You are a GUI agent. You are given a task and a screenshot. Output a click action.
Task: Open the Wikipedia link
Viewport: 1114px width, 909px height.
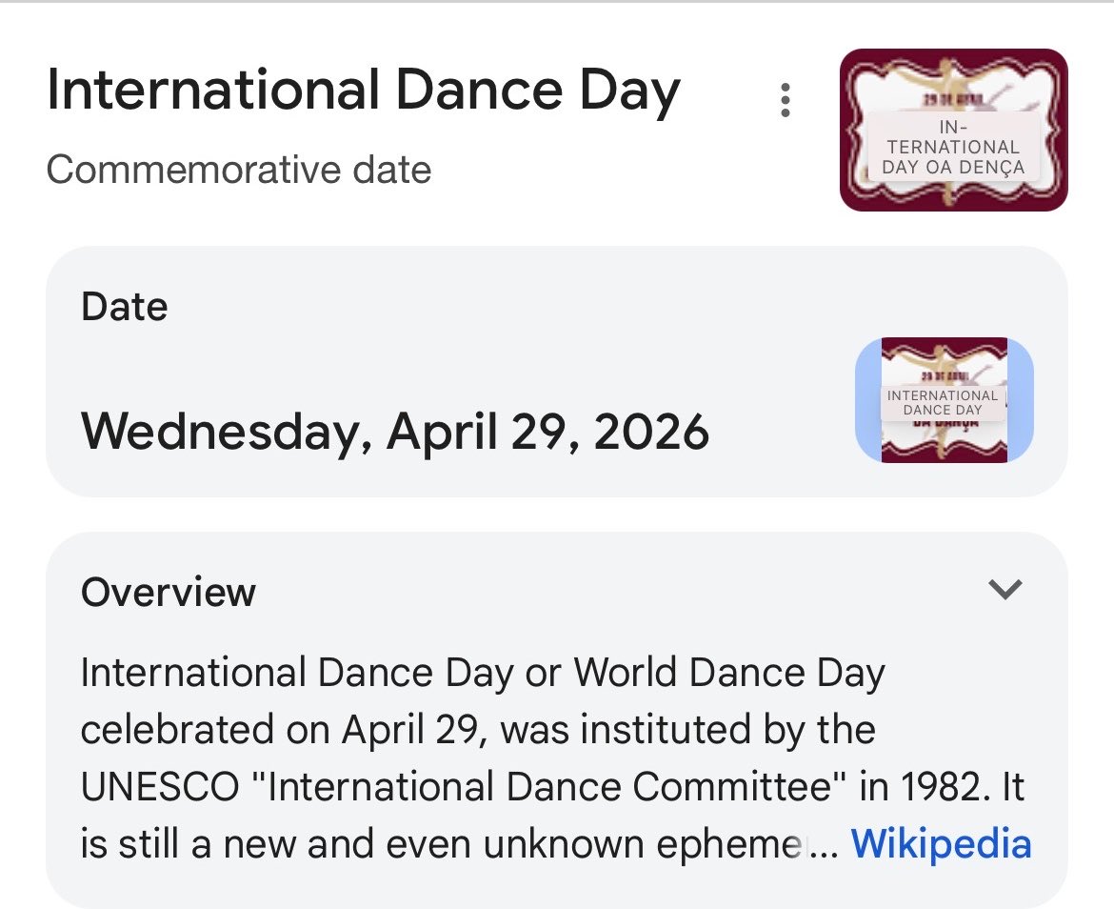click(x=941, y=844)
